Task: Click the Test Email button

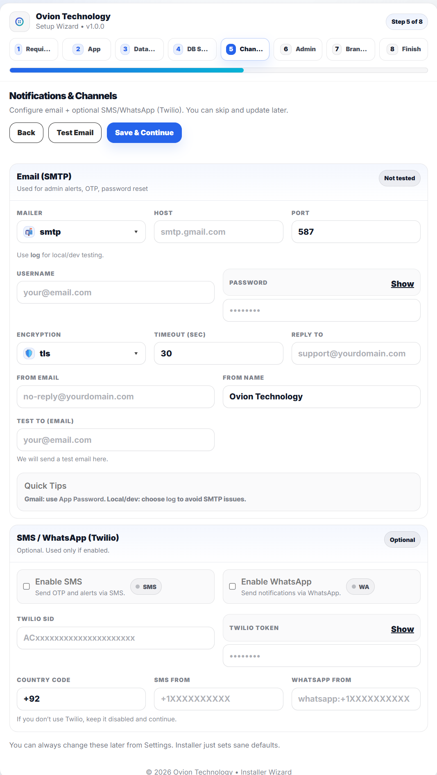Action: [75, 132]
